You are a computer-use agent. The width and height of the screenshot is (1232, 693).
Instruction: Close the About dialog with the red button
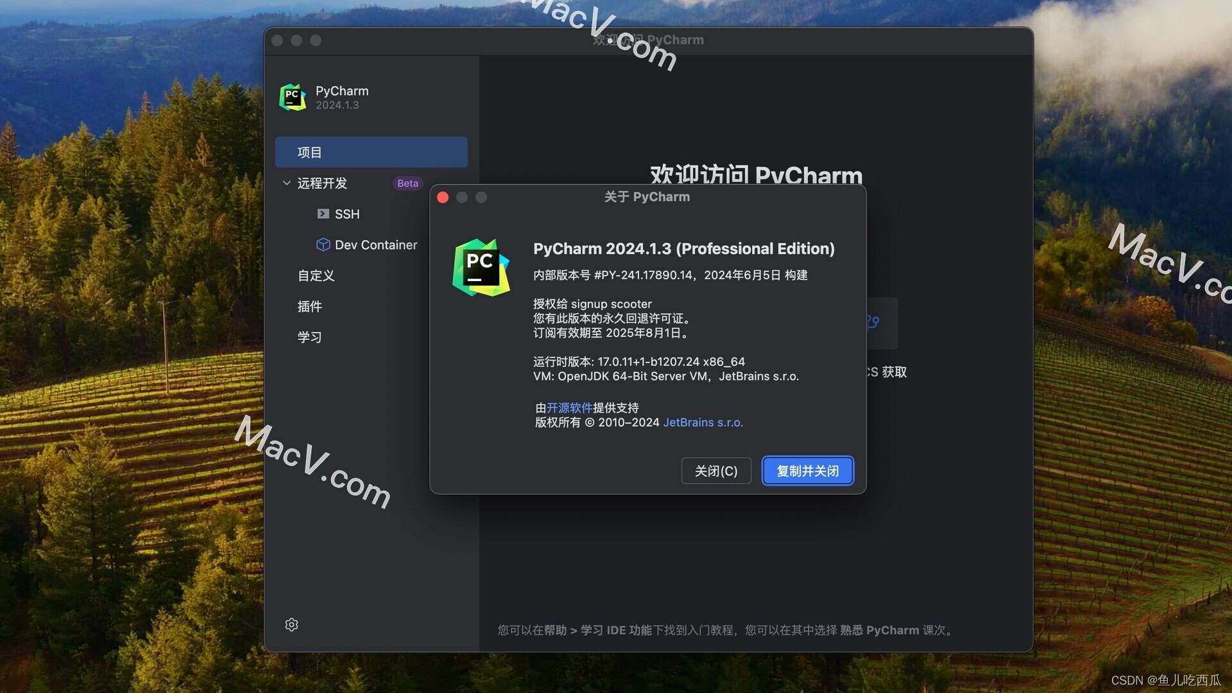(443, 197)
